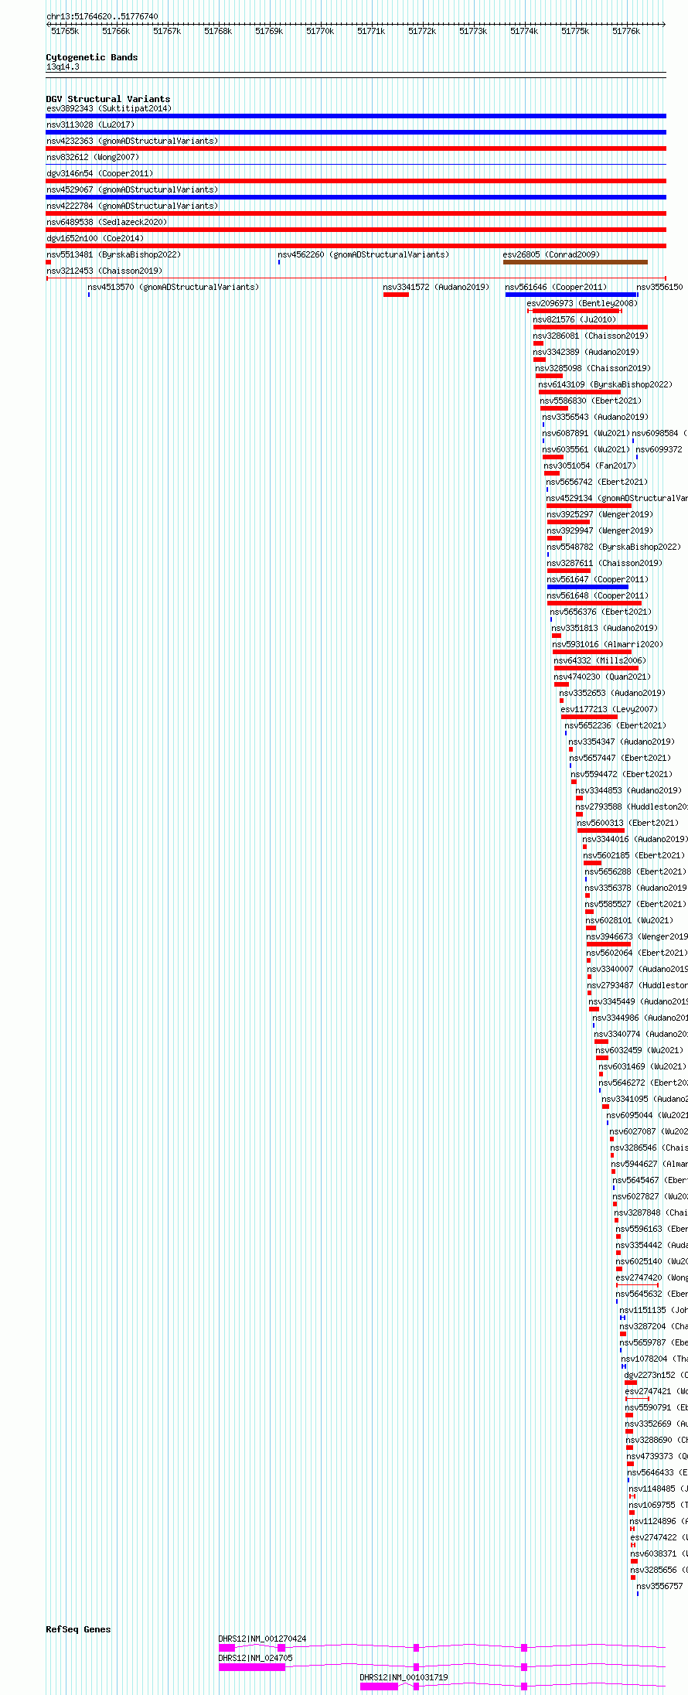Click the 51765k ruler position label
Screen dimensions: 688x1695
click(65, 31)
